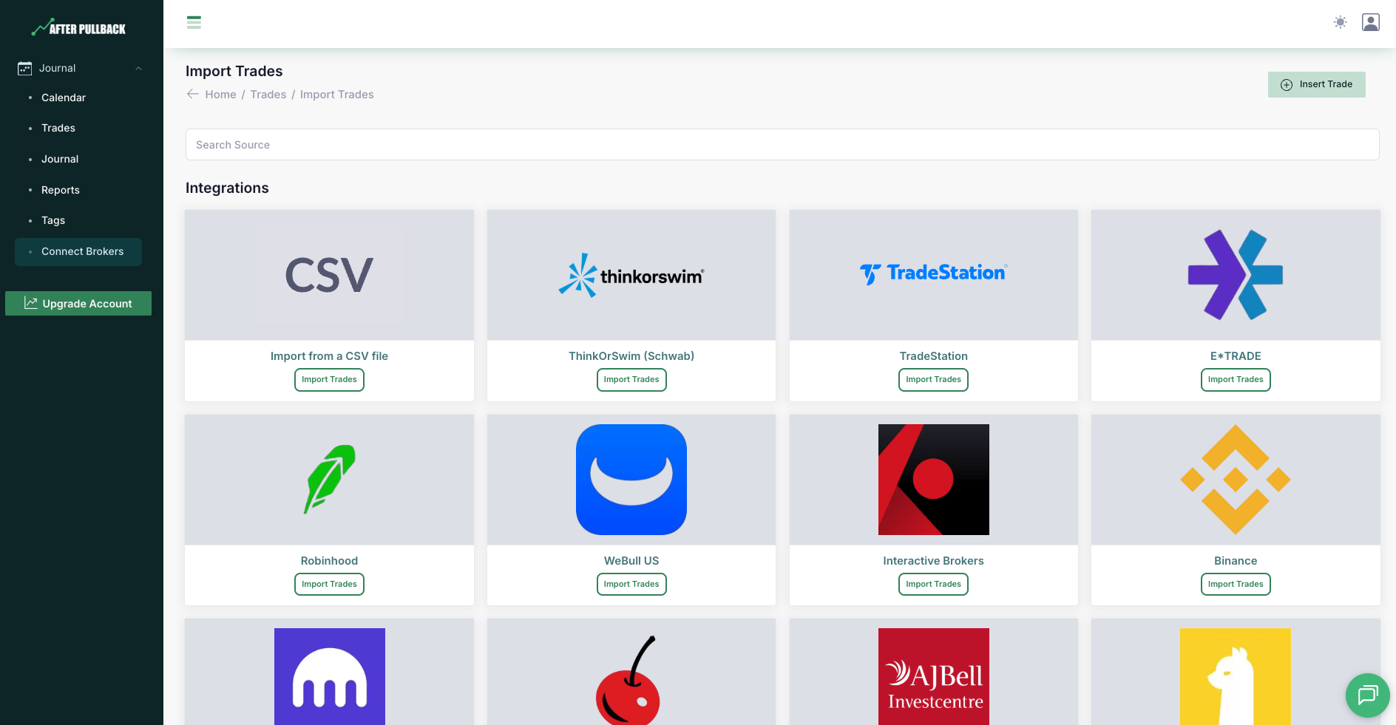This screenshot has width=1396, height=725.
Task: Open Tags in the sidebar
Action: tap(53, 220)
